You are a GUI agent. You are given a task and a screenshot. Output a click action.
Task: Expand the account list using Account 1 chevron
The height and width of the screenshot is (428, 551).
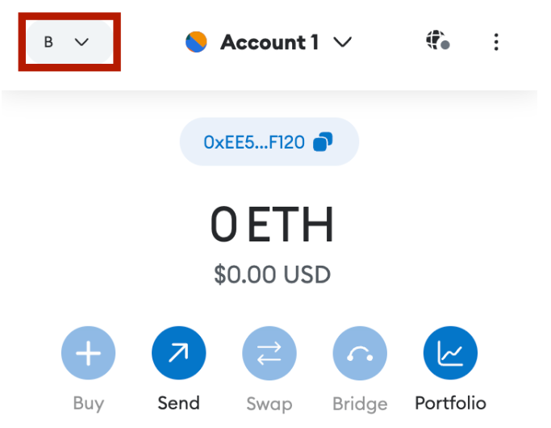pyautogui.click(x=342, y=42)
